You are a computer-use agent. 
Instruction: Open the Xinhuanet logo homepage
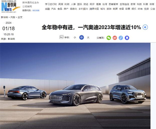pyautogui.click(x=10, y=6)
